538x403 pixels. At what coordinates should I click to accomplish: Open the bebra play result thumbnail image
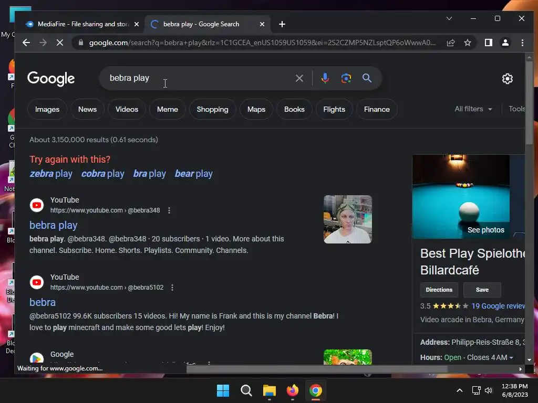pos(348,219)
